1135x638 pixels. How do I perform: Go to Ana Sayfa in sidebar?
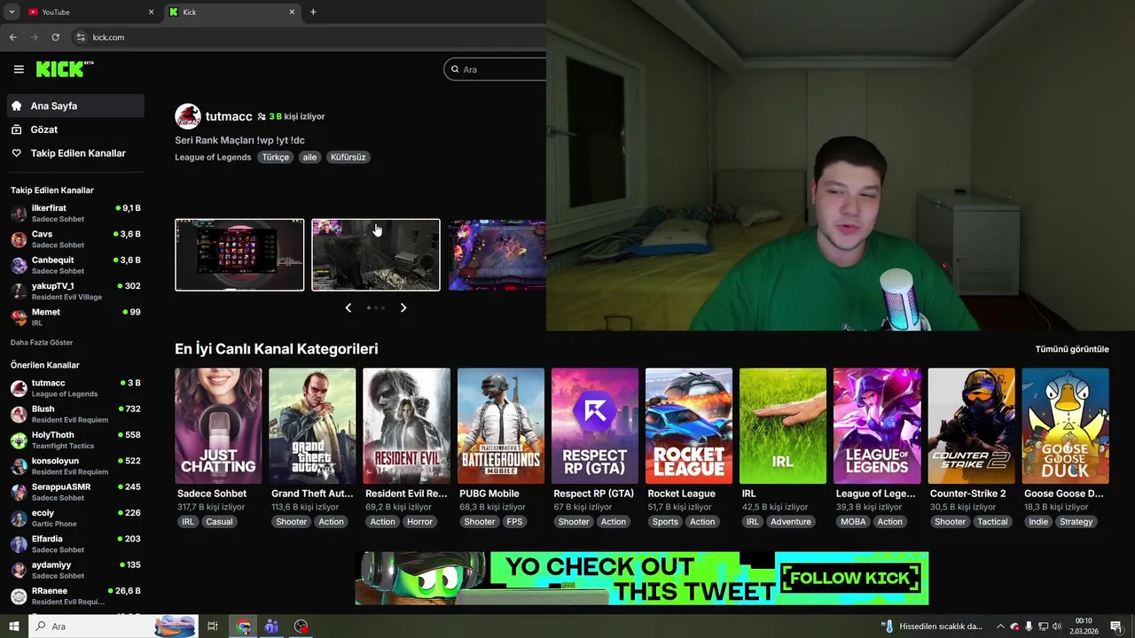[x=75, y=105]
